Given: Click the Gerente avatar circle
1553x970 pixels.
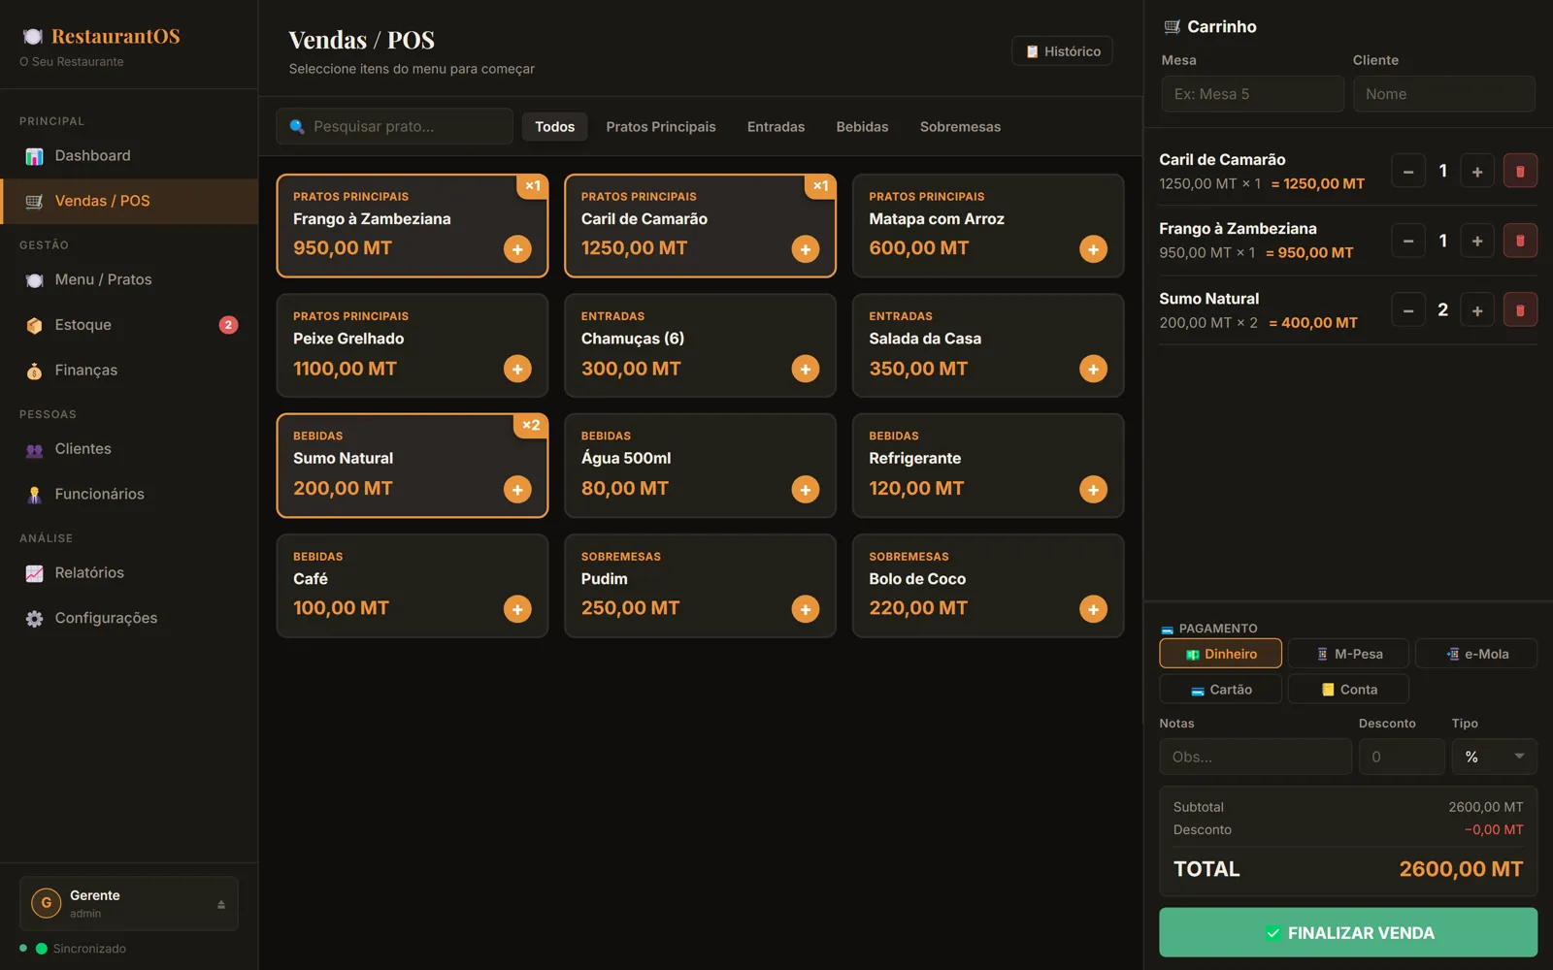Looking at the screenshot, I should [x=46, y=903].
